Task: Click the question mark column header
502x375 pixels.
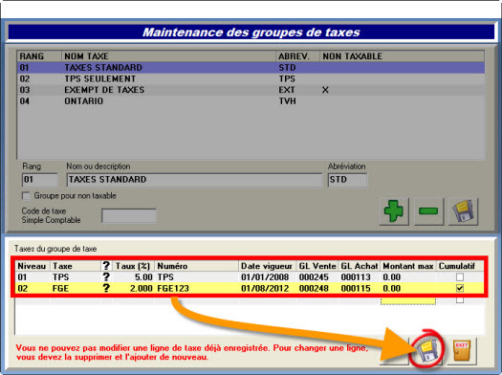Action: [106, 266]
